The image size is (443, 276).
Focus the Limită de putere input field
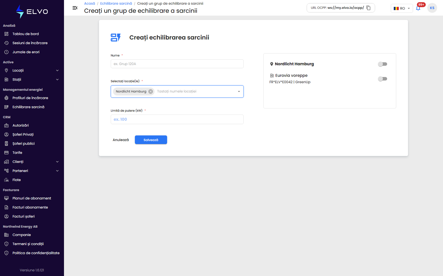[x=177, y=119]
